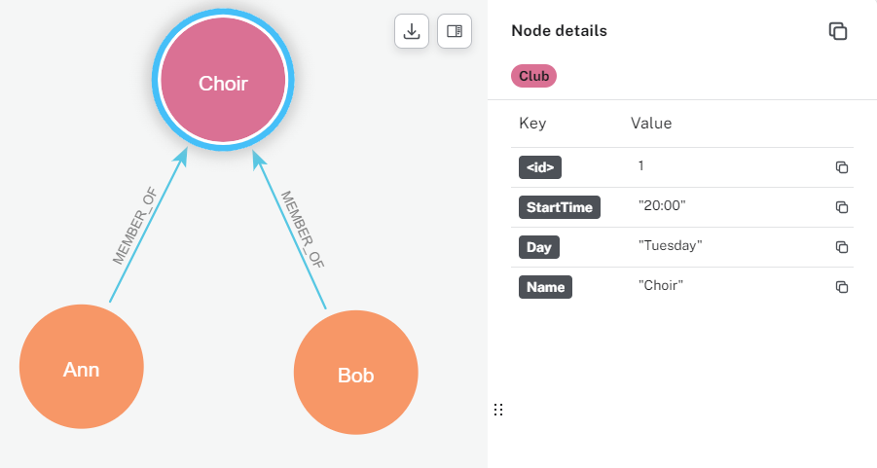The image size is (877, 468).
Task: Click the "Tuesday" value text
Action: tap(670, 246)
